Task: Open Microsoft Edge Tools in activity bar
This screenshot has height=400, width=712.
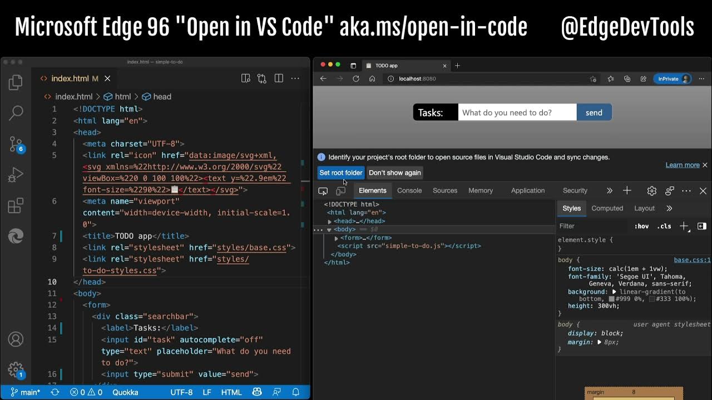Action: coord(16,237)
